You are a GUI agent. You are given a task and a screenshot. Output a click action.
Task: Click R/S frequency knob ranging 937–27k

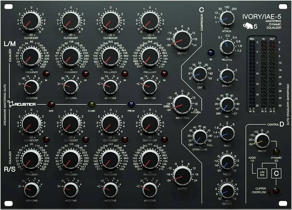150,159
